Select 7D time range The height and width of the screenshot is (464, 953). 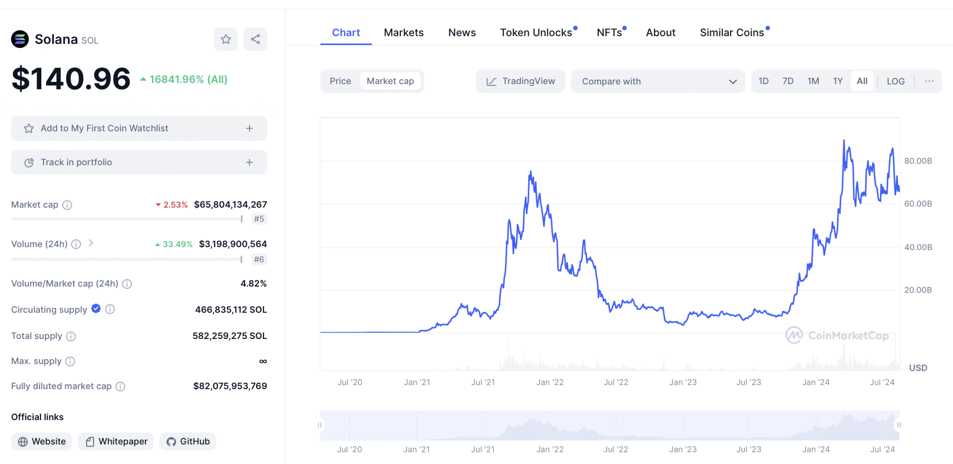click(788, 81)
